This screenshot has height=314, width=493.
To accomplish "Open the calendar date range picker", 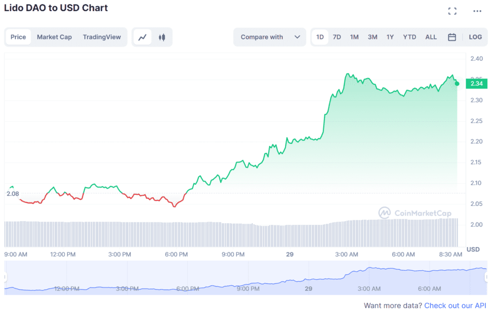I will pos(452,37).
